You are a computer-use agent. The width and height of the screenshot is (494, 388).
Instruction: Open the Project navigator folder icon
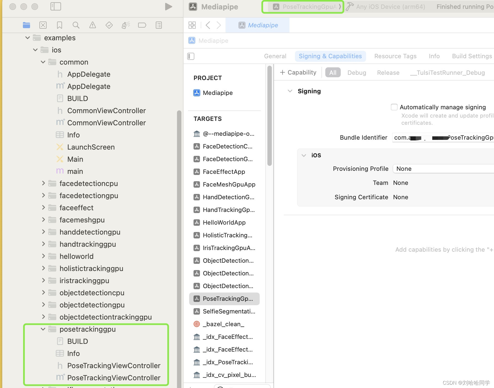26,25
